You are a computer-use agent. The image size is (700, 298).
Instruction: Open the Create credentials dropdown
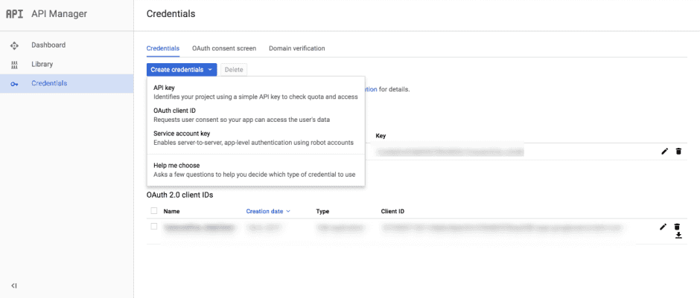(182, 69)
